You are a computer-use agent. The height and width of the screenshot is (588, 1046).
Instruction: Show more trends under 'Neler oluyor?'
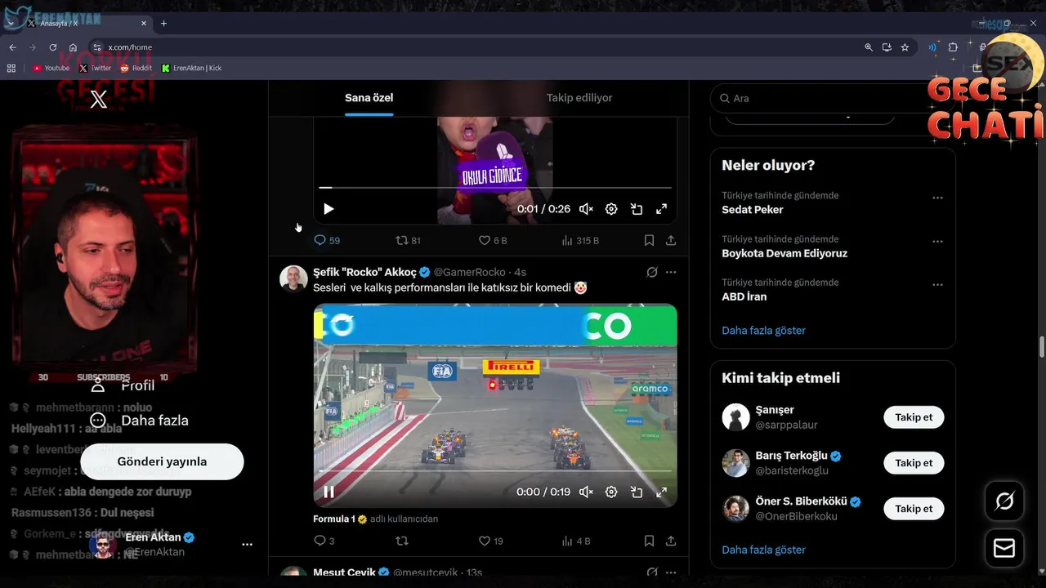(x=763, y=331)
